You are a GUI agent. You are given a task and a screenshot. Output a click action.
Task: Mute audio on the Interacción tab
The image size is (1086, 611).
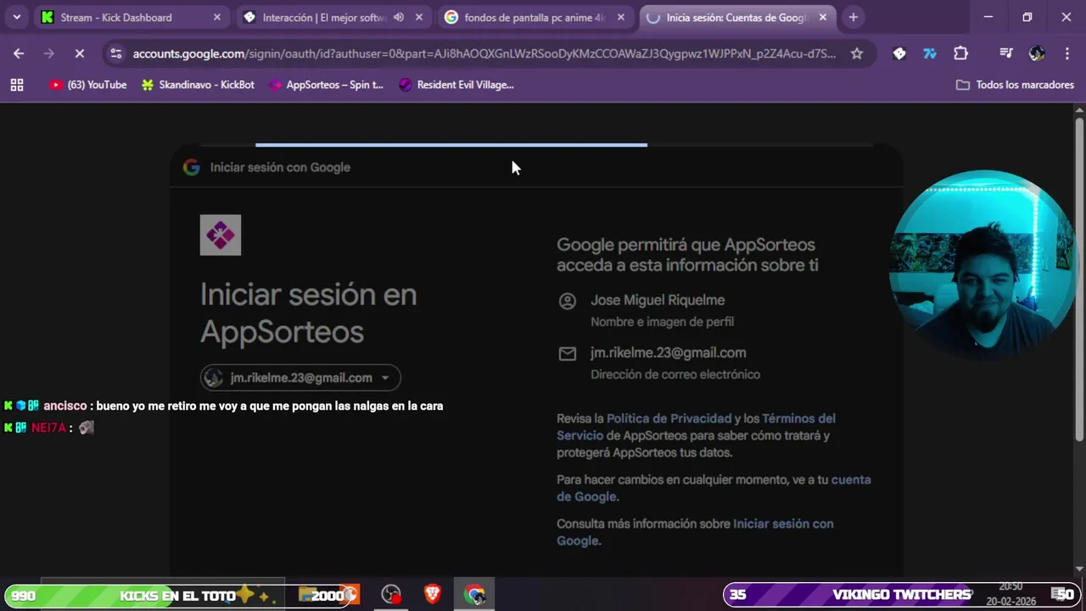399,17
